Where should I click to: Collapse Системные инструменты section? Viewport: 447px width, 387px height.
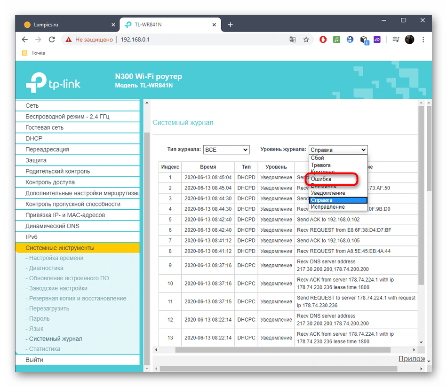77,248
